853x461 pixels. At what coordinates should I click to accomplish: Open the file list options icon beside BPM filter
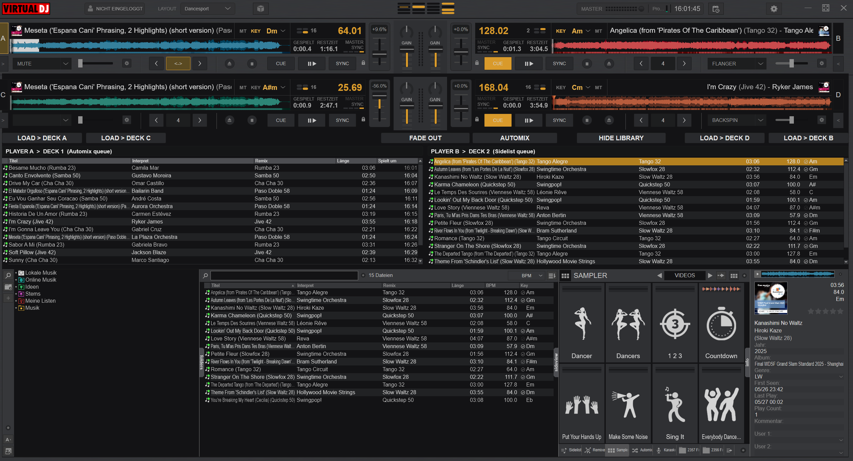pyautogui.click(x=552, y=276)
